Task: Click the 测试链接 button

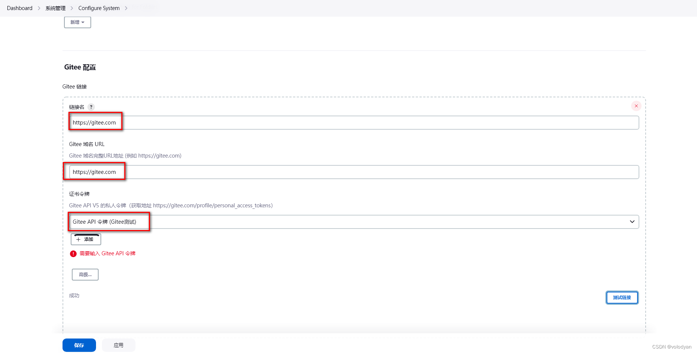Action: click(622, 298)
